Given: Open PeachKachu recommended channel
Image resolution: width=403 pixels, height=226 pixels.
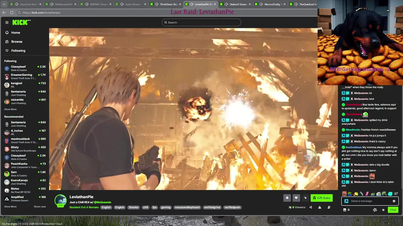Looking at the screenshot, I should tap(25, 165).
